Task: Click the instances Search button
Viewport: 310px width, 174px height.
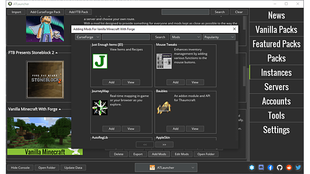Action: pyautogui.click(x=220, y=12)
